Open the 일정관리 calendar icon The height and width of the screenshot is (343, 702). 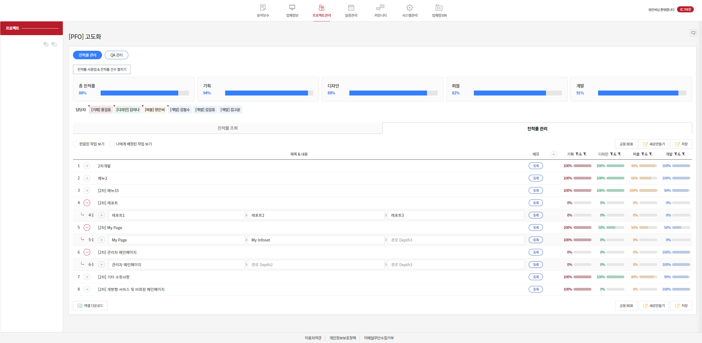351,8
